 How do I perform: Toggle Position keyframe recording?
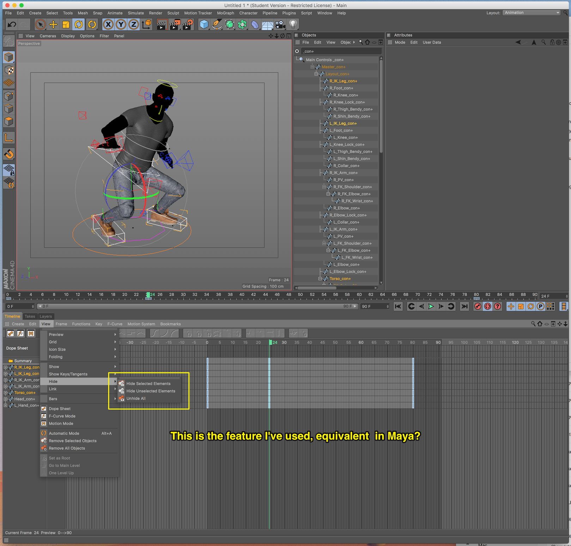point(511,306)
